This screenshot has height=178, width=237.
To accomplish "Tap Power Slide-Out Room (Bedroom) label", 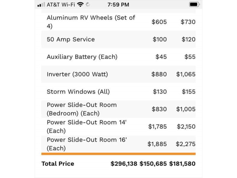I will [82, 109].
